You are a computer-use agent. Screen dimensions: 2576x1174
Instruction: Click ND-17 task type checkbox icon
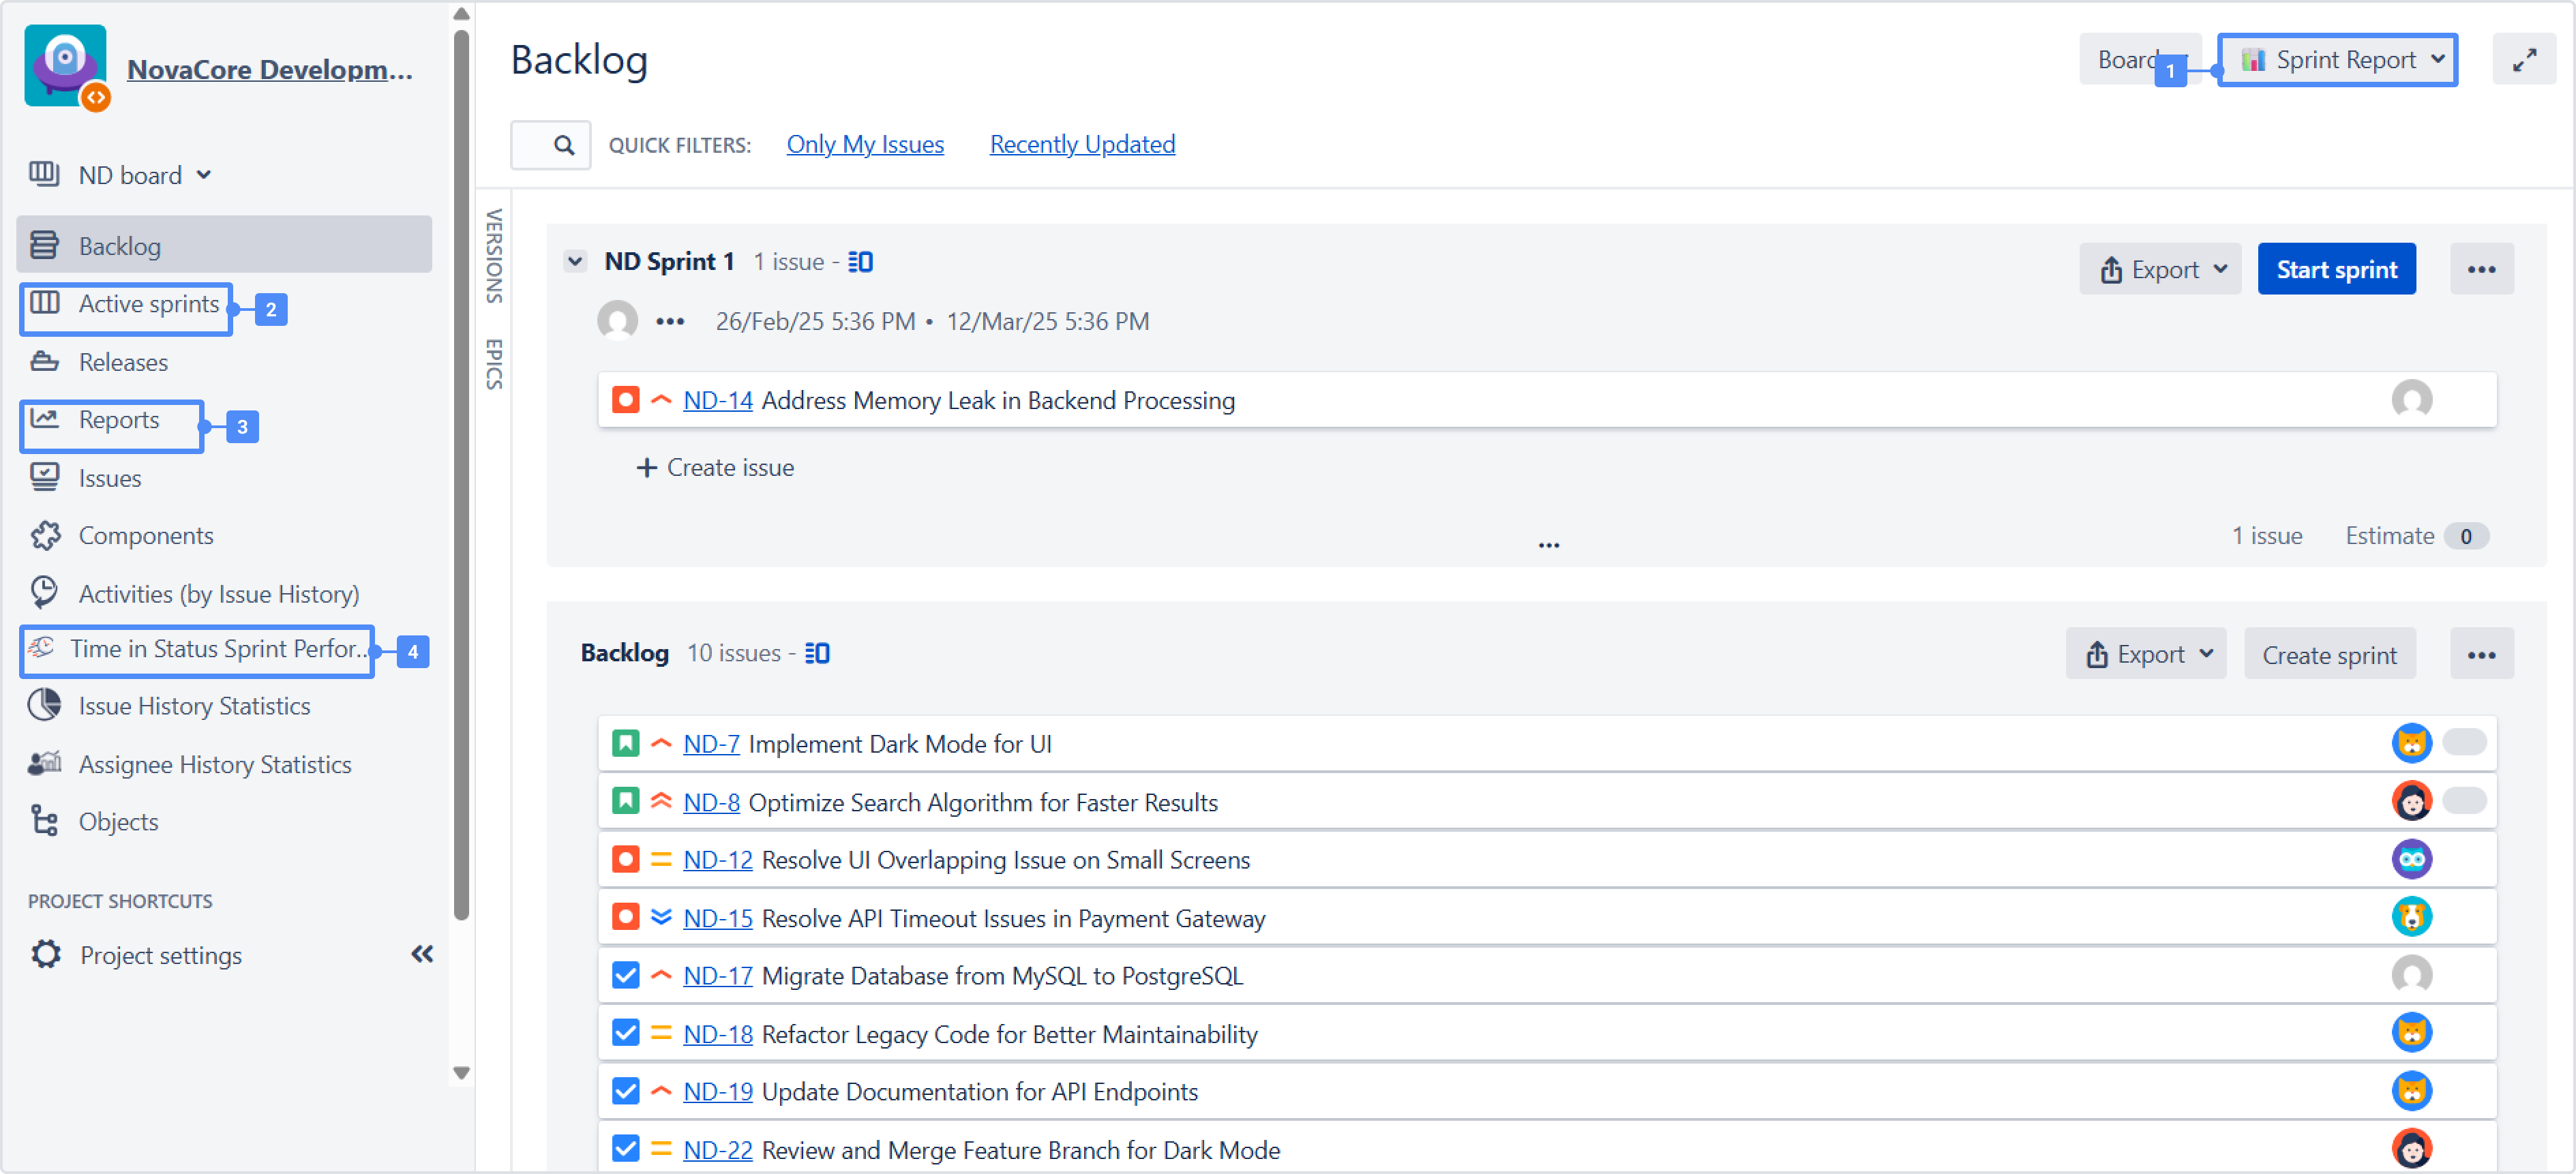tap(626, 975)
